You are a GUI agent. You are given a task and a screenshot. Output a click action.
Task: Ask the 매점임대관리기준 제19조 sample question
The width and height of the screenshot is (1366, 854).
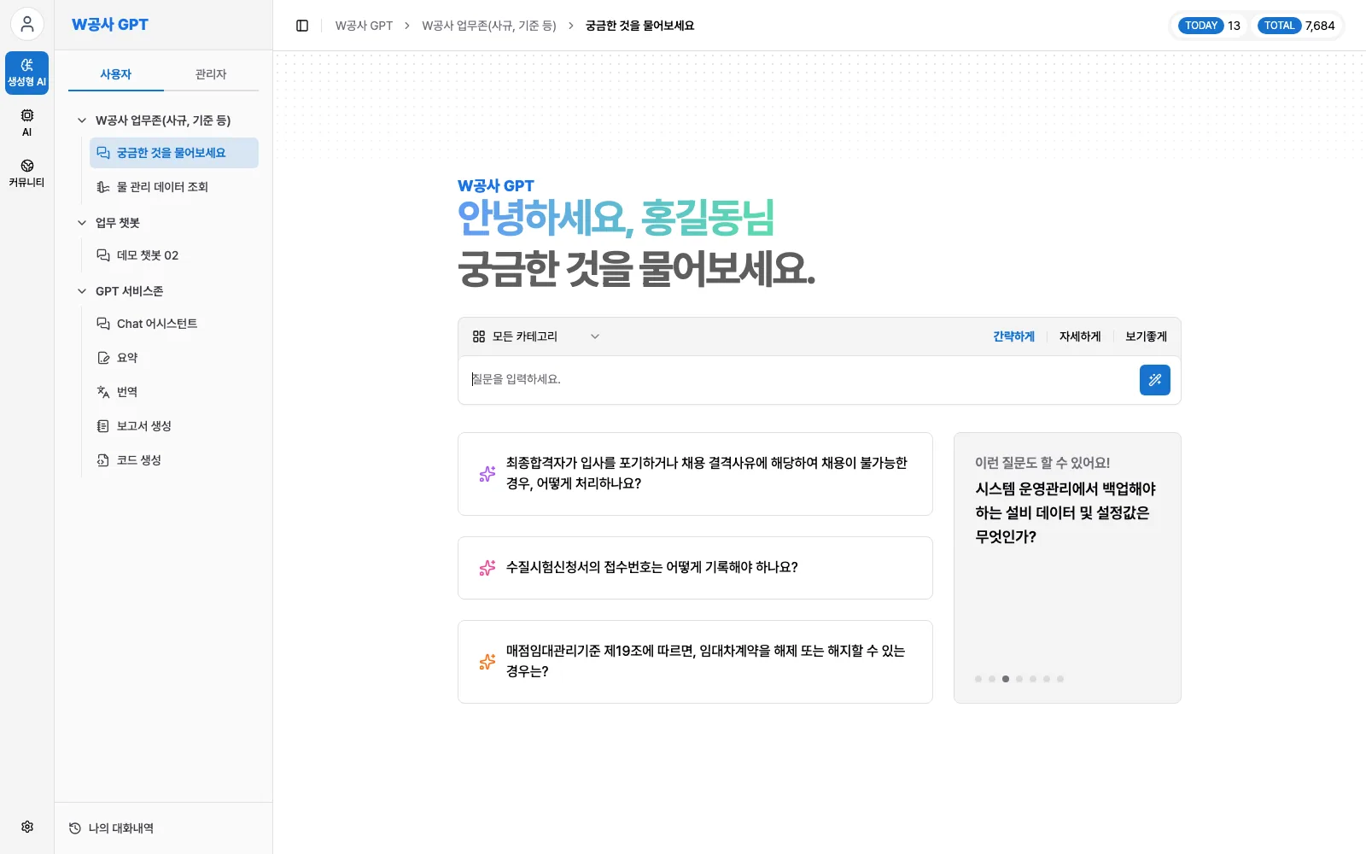tap(695, 662)
